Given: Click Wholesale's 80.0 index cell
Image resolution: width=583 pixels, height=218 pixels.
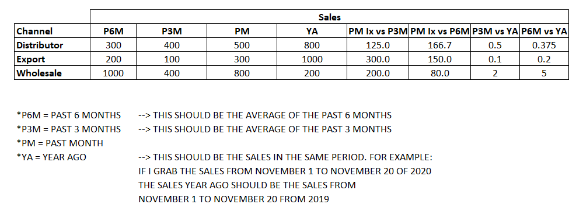Looking at the screenshot, I should click(x=440, y=73).
